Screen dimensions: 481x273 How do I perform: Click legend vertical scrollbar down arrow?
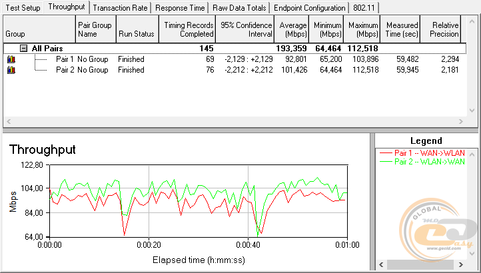point(472,254)
